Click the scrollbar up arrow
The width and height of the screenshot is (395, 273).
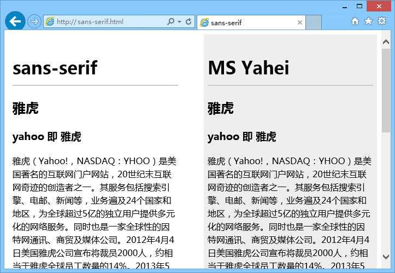(386, 42)
